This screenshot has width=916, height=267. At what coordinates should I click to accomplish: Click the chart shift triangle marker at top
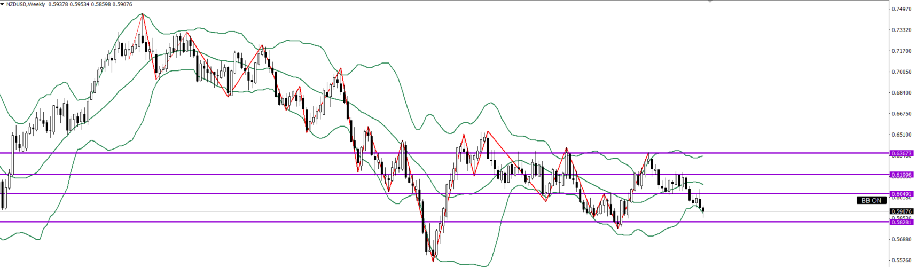click(x=709, y=2)
